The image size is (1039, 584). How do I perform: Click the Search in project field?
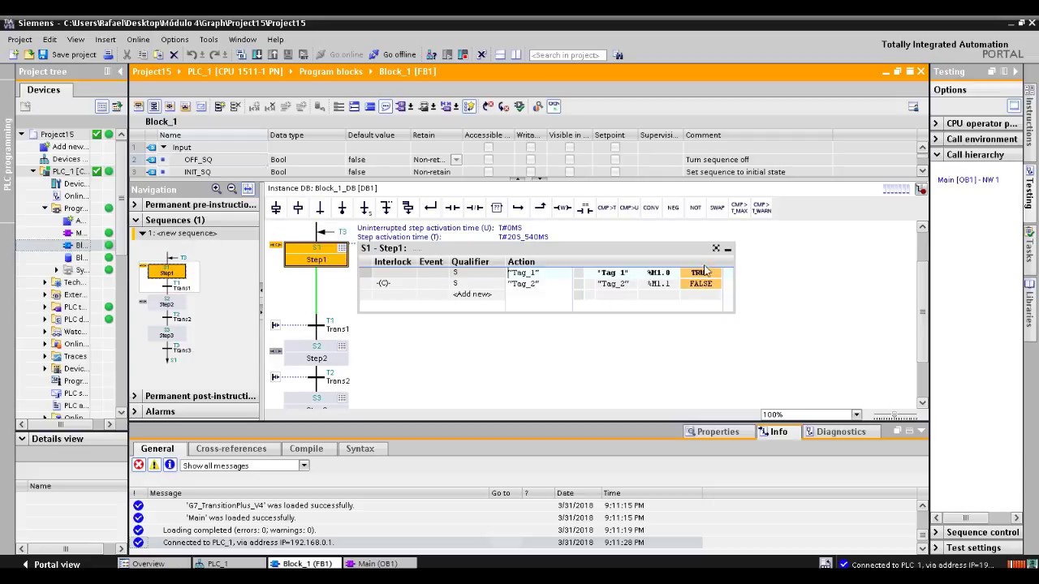[567, 55]
